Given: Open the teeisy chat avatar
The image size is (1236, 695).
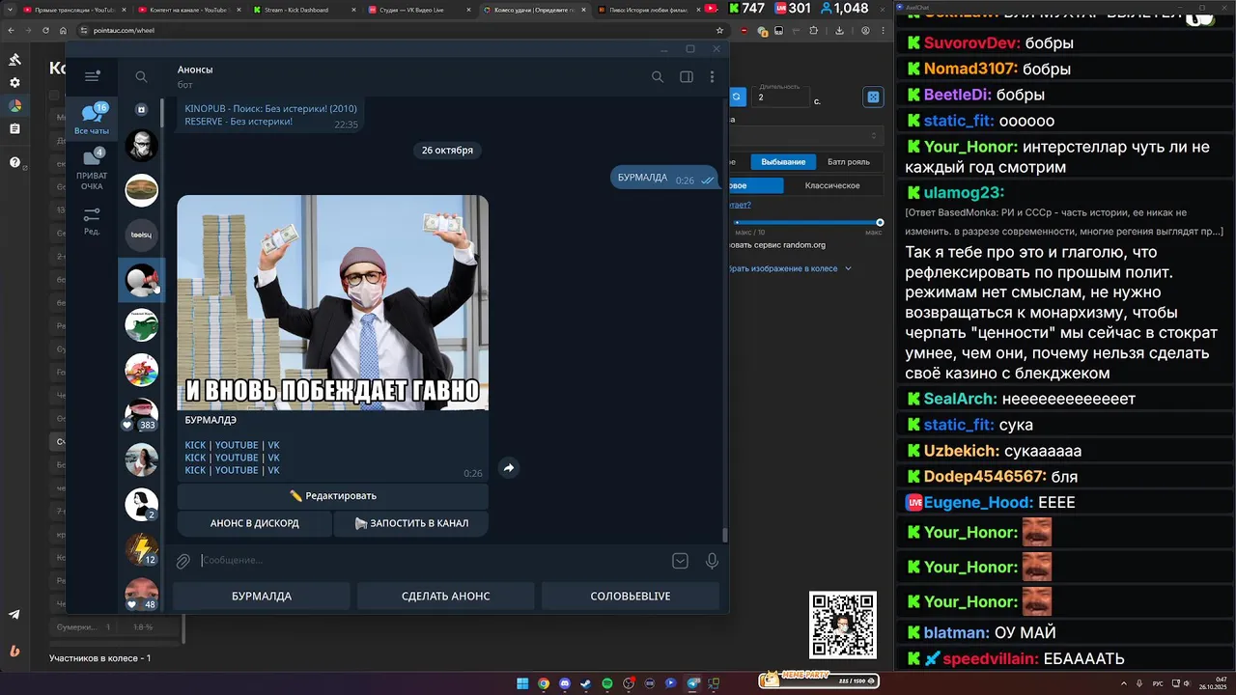Looking at the screenshot, I should coord(141,235).
